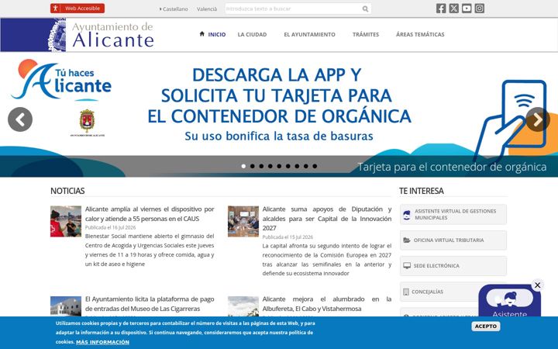
Task: Open the Áreas Temáticas menu
Action: (420, 35)
